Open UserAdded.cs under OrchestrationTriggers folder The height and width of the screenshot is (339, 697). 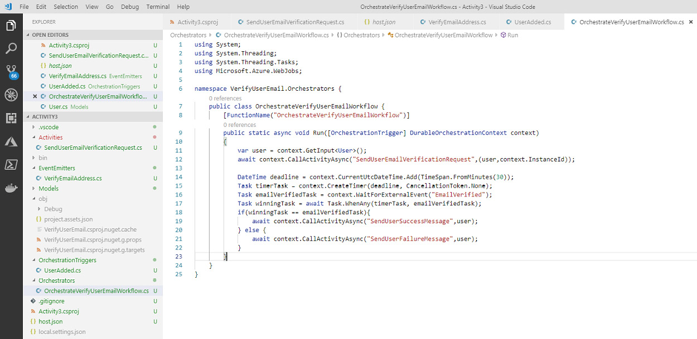(93, 270)
